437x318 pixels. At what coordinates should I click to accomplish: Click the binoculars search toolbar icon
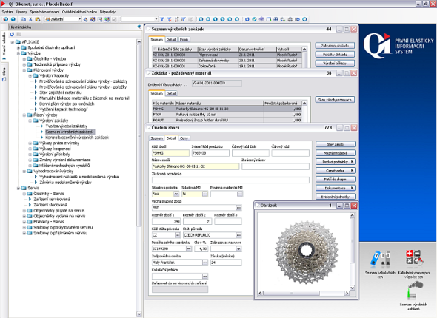tap(276, 19)
